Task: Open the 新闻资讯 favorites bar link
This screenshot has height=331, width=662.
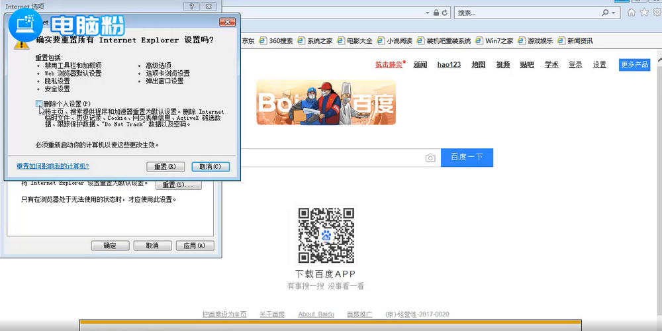Action: [575, 41]
